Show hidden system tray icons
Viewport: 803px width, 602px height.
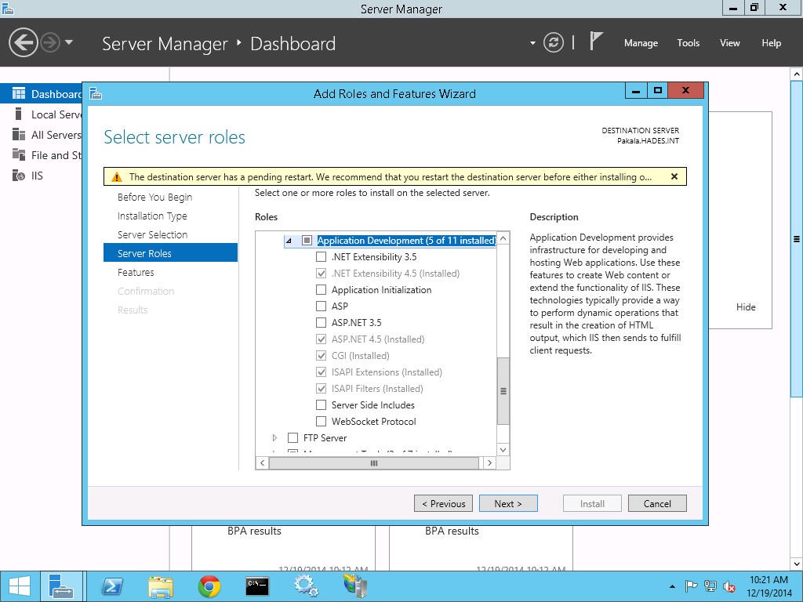[672, 586]
